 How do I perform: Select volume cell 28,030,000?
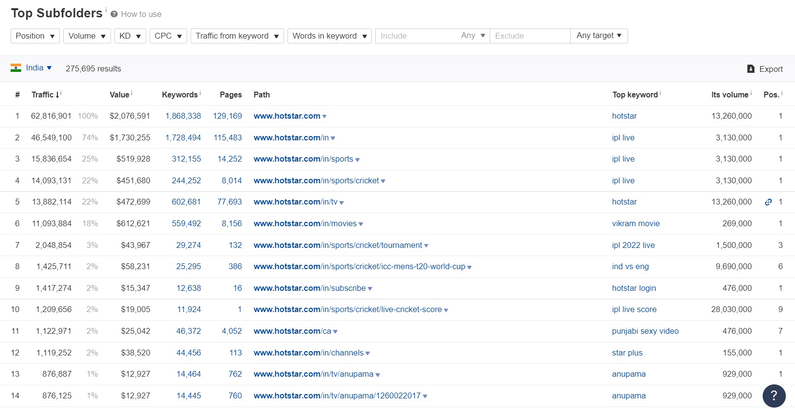731,309
